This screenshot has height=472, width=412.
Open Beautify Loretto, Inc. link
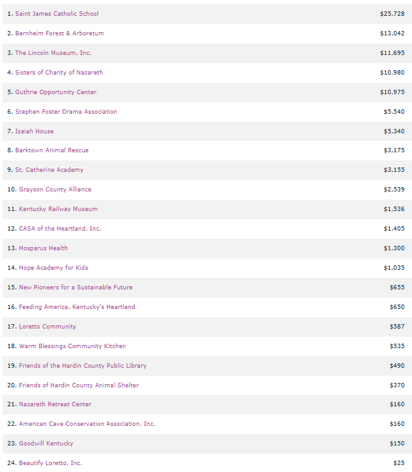tap(50, 463)
